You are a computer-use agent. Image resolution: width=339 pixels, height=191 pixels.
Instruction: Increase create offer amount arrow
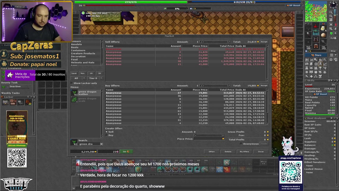click(x=223, y=135)
